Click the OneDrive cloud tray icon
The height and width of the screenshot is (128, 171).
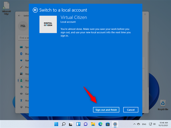pyautogui.click(x=139, y=124)
